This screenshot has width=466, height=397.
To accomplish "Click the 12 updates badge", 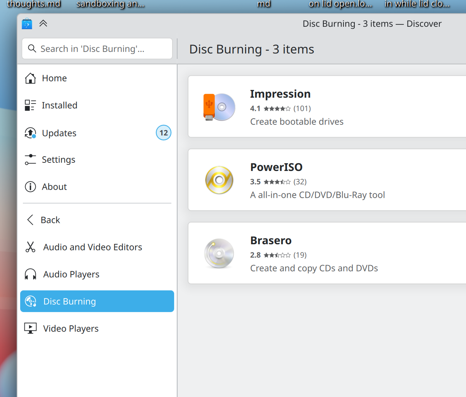I will tap(164, 133).
